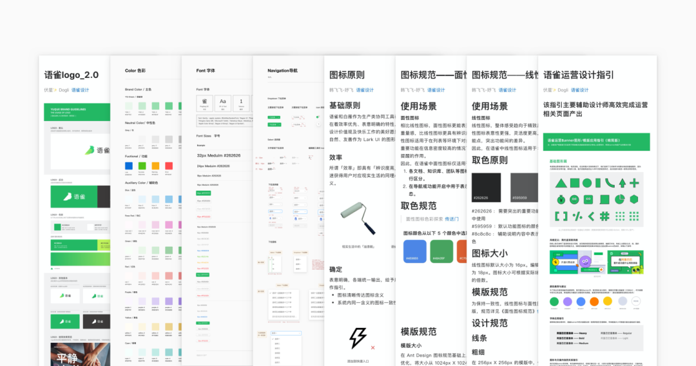Click the numeral 1 font sample box
Screen dimensions: 696x366
241,103
